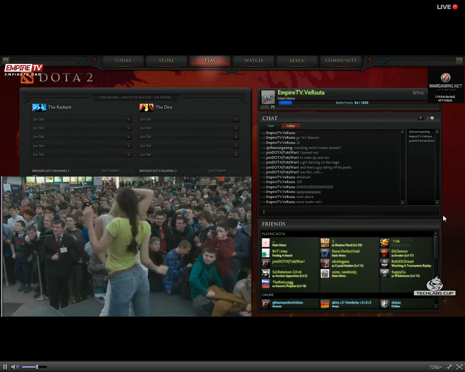The height and width of the screenshot is (372, 465).
Task: Open Shadow Fiend player's avatar
Action: pyautogui.click(x=325, y=243)
